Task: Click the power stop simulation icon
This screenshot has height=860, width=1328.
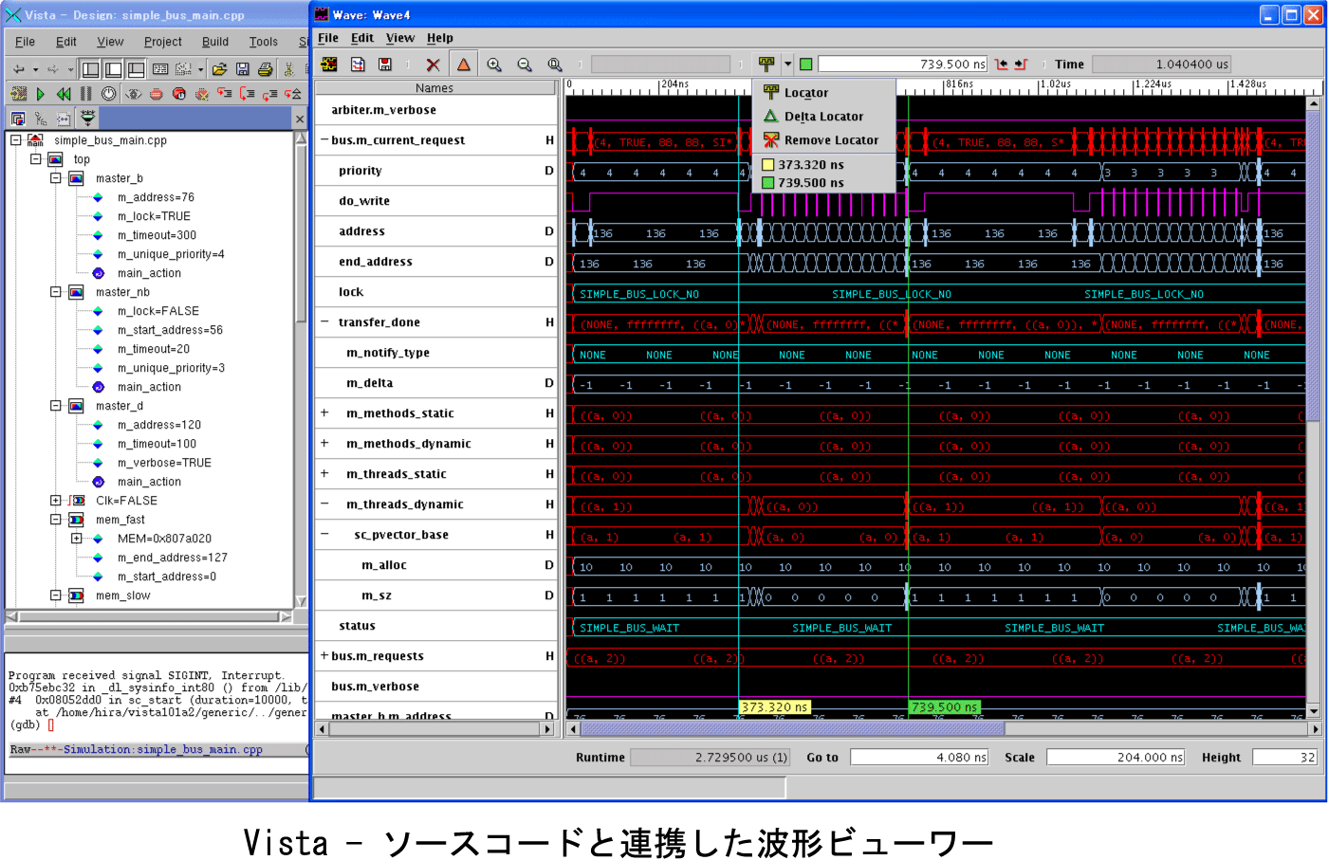Action: [109, 94]
